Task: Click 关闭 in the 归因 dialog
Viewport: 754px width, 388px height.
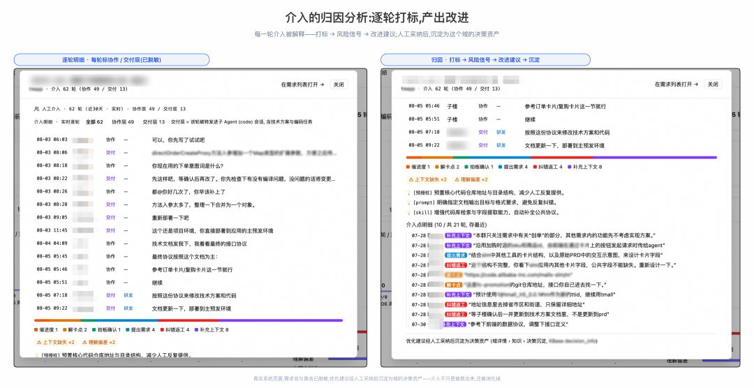Action: [x=713, y=84]
